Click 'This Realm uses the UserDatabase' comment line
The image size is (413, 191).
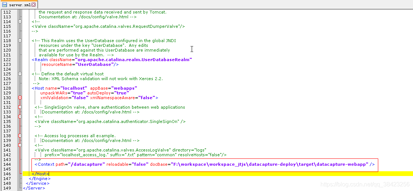pyautogui.click(x=104, y=41)
